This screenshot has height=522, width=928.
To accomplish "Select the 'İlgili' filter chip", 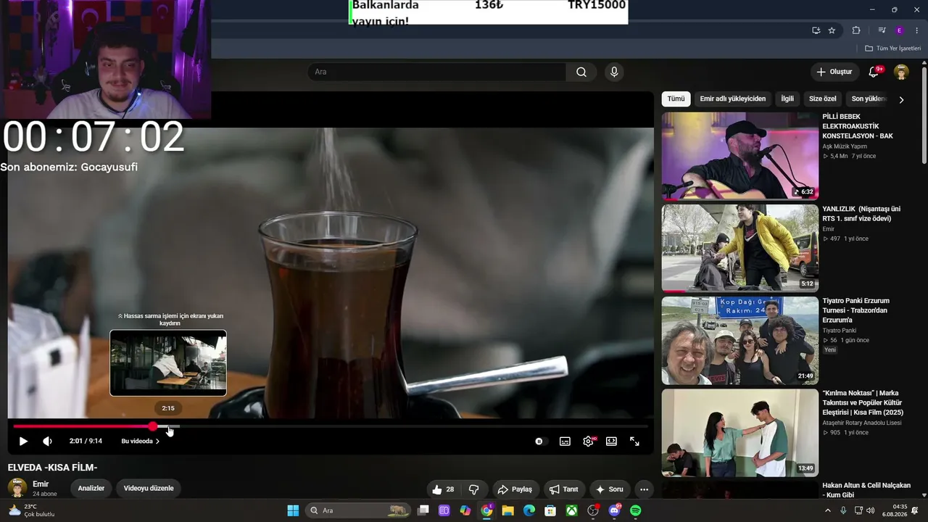I will click(x=787, y=99).
